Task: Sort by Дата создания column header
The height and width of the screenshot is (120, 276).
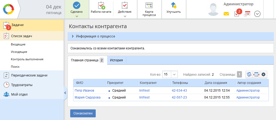Action: coord(215,83)
